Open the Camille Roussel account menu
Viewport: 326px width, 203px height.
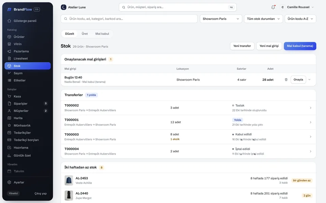297,7
